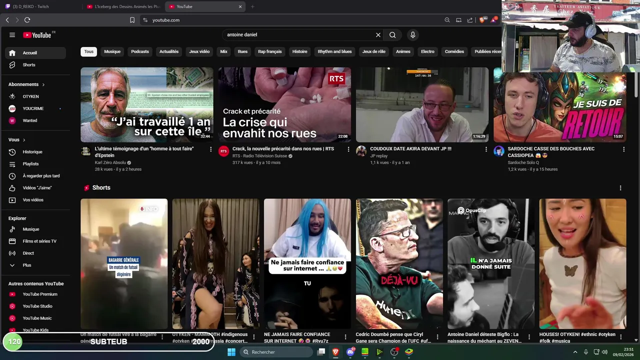This screenshot has height=360, width=640.
Task: Select the Podcasts filter chip
Action: tap(140, 51)
